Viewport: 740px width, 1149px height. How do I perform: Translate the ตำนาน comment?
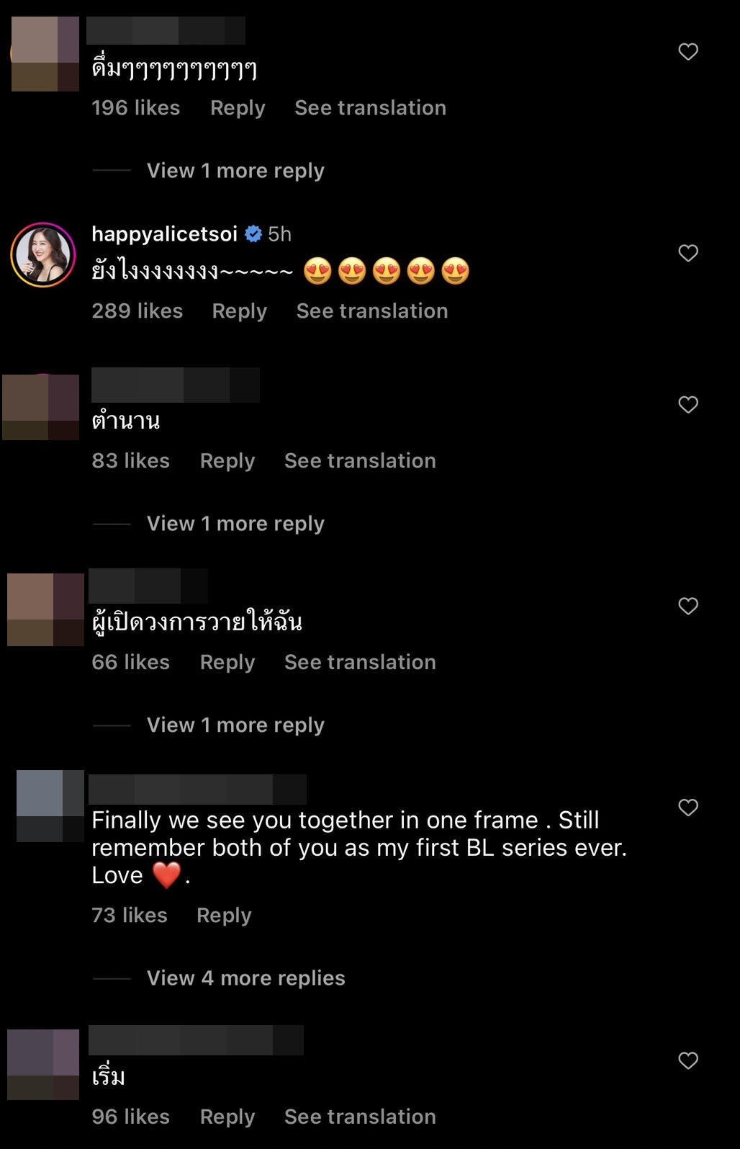coord(360,461)
